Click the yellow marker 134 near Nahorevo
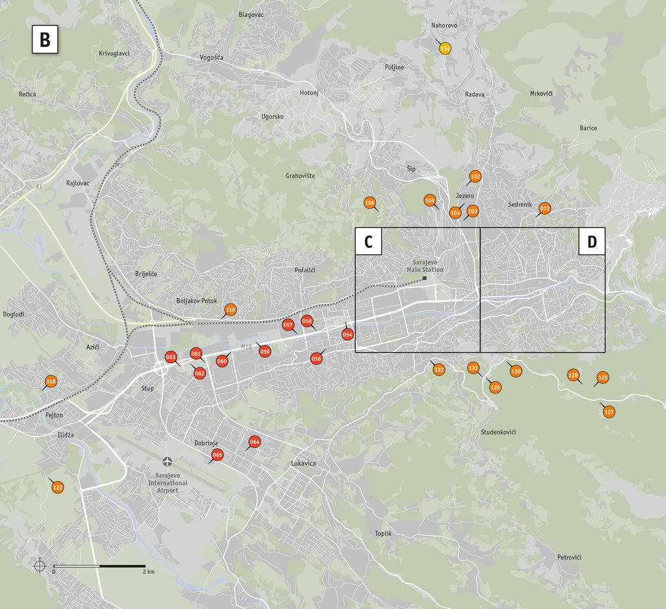666x609 pixels. click(445, 49)
